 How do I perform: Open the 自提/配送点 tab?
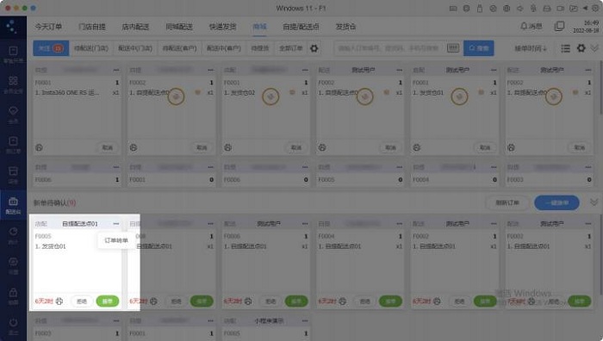pyautogui.click(x=301, y=27)
